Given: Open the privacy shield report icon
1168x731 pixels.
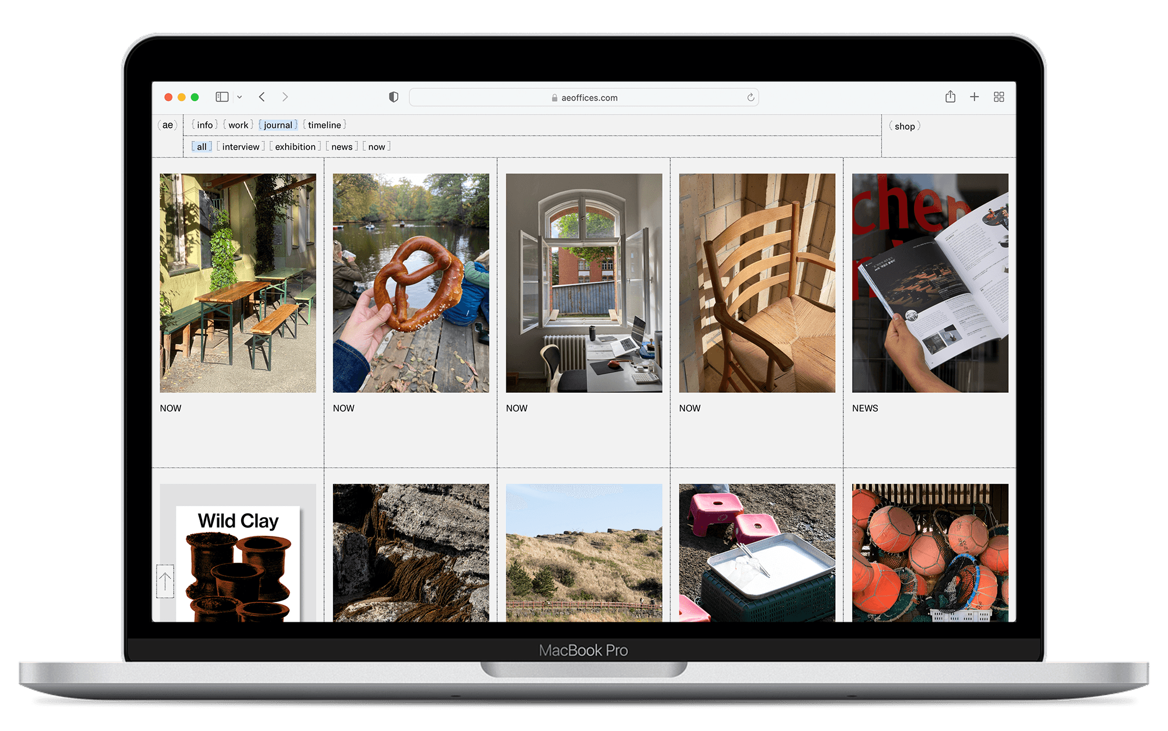Looking at the screenshot, I should 394,97.
